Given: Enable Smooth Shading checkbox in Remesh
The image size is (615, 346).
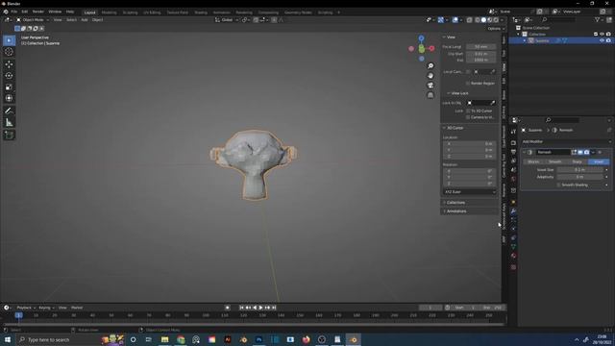Looking at the screenshot, I should [558, 185].
